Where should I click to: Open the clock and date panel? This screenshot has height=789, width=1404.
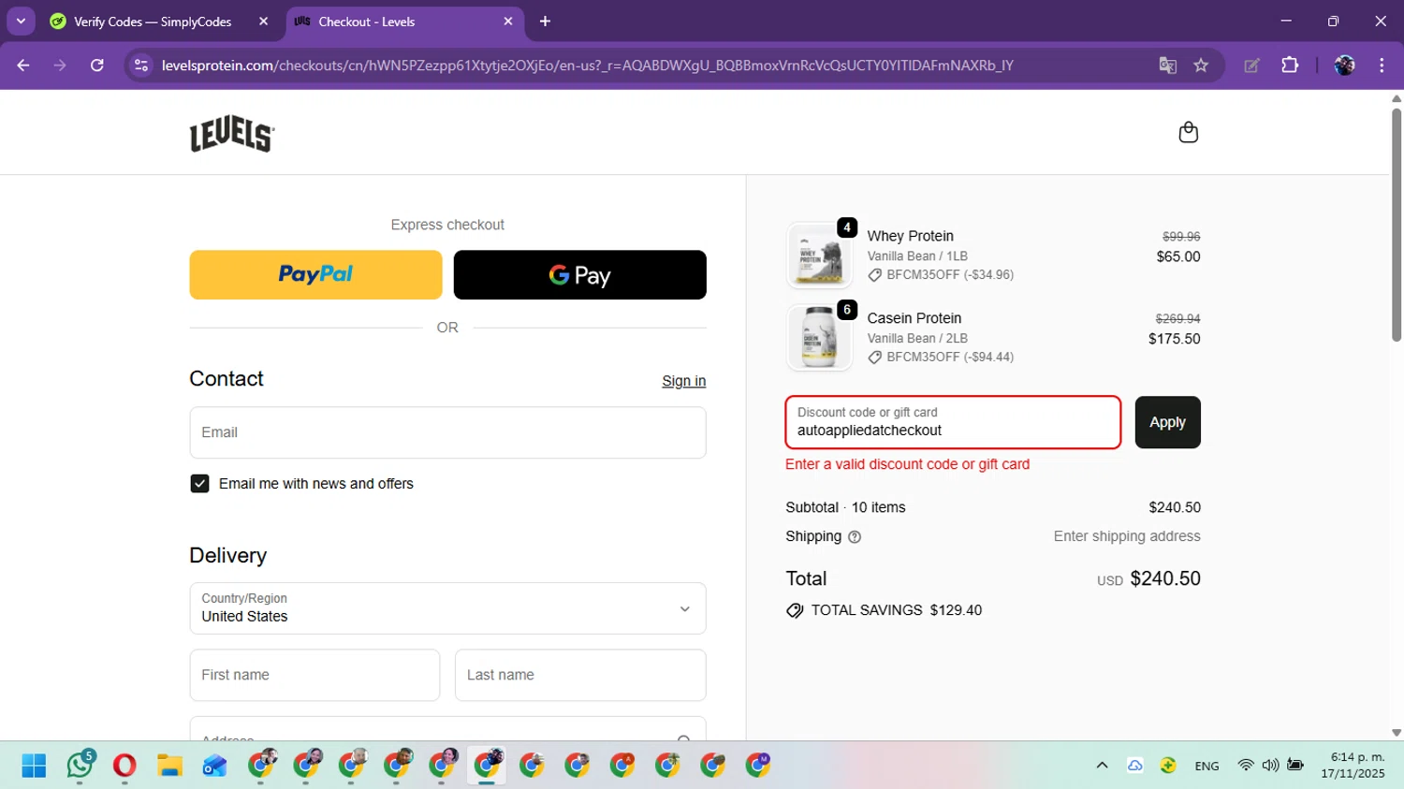1353,766
